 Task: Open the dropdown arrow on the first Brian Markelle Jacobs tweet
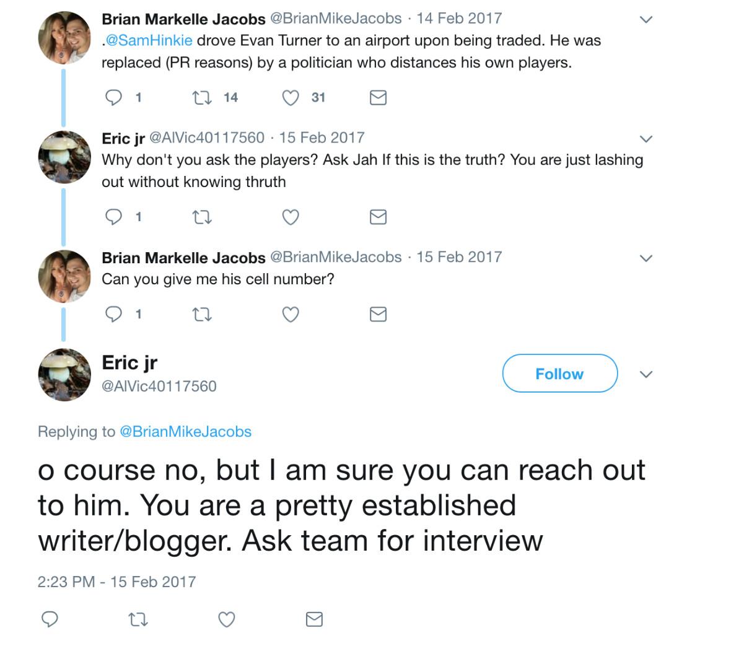[x=646, y=20]
